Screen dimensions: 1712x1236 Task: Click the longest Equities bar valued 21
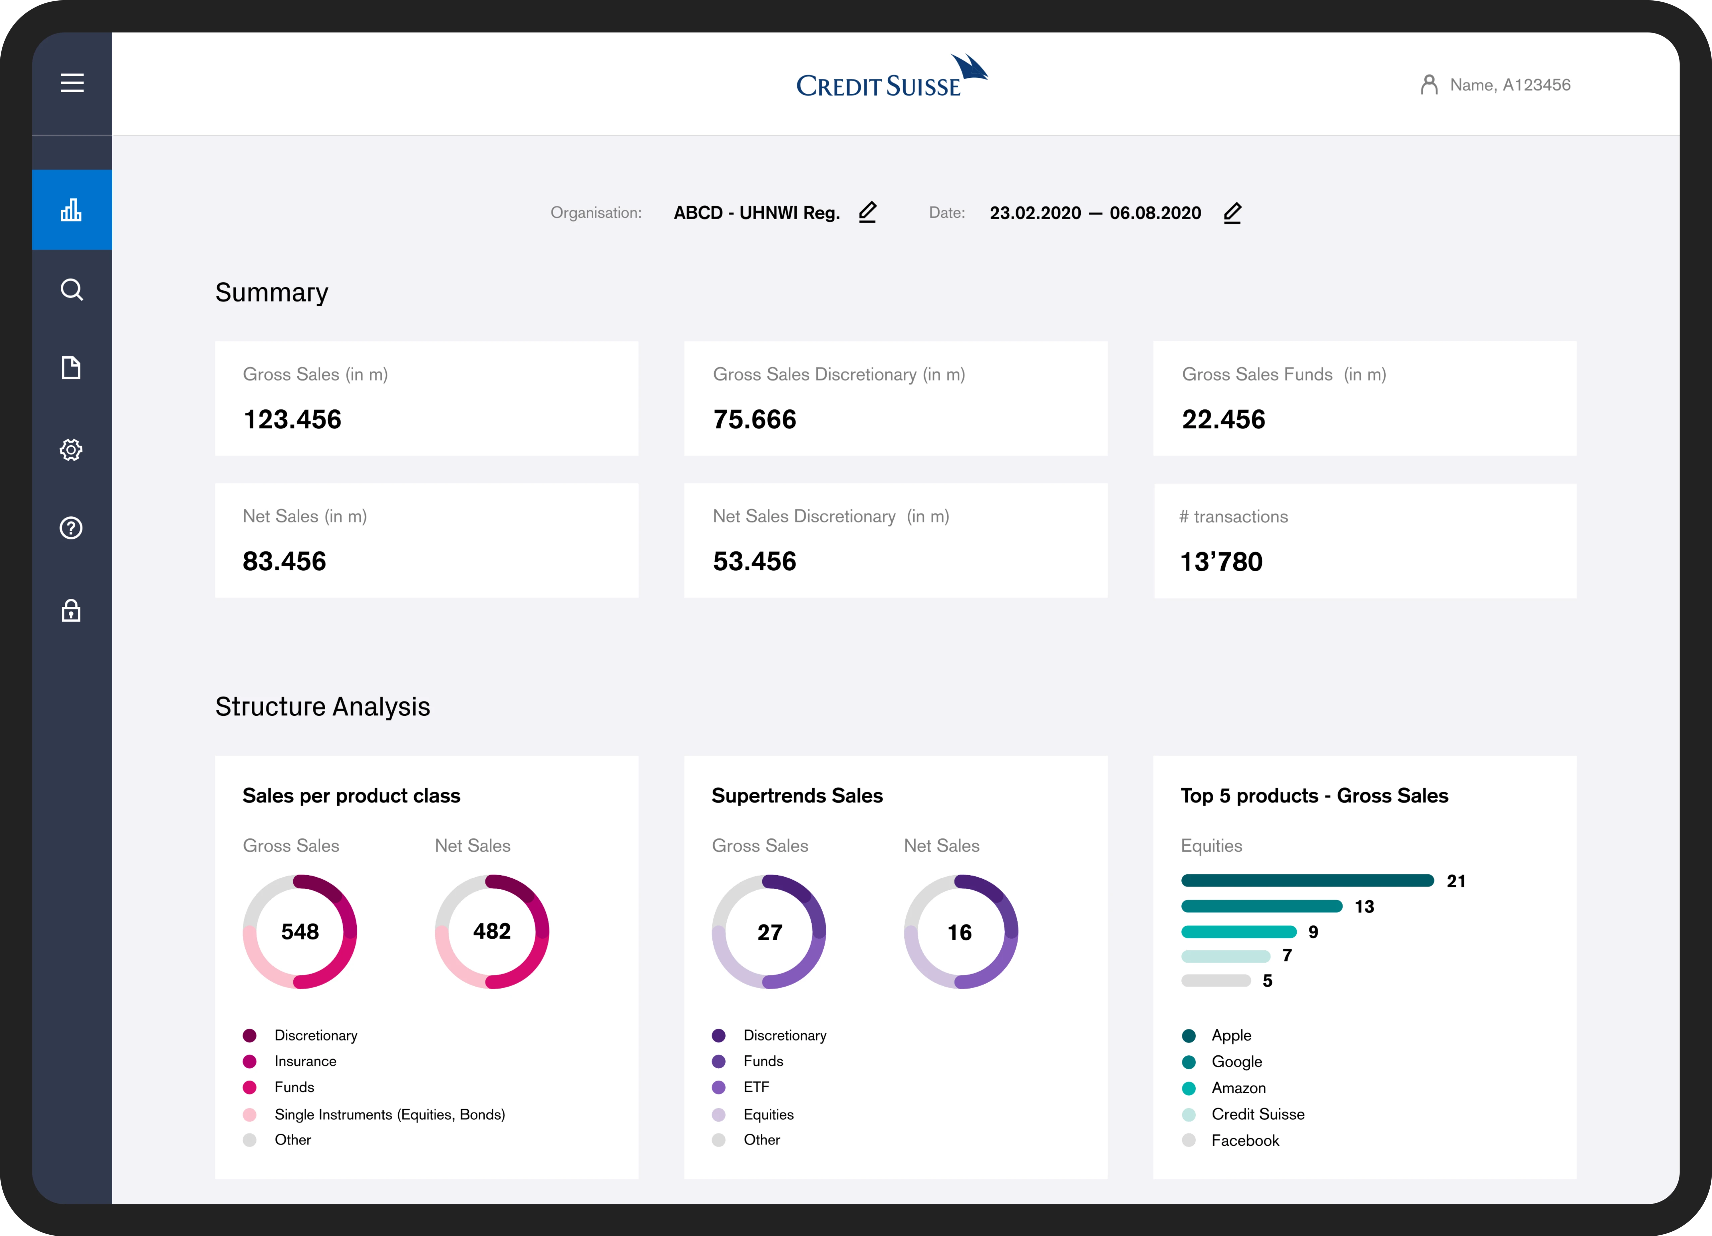[1307, 880]
